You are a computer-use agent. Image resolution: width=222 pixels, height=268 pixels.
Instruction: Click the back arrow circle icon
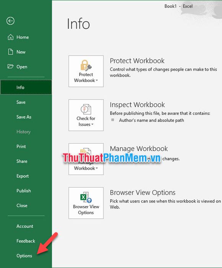tap(10, 21)
